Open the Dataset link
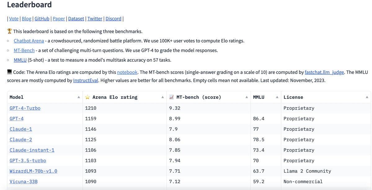The height and width of the screenshot is (190, 372). (76, 19)
